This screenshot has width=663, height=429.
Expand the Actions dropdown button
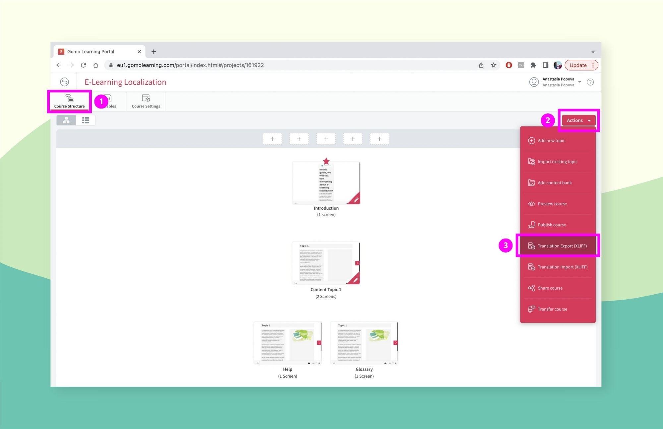click(x=578, y=120)
